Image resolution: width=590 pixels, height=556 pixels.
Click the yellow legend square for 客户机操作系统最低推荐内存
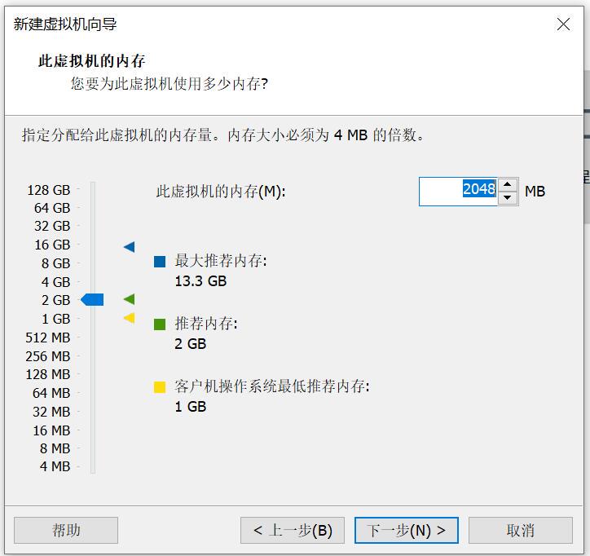pos(160,386)
